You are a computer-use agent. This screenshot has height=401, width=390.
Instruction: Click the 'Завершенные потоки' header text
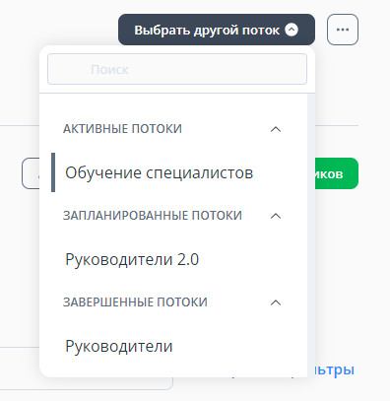coord(135,302)
